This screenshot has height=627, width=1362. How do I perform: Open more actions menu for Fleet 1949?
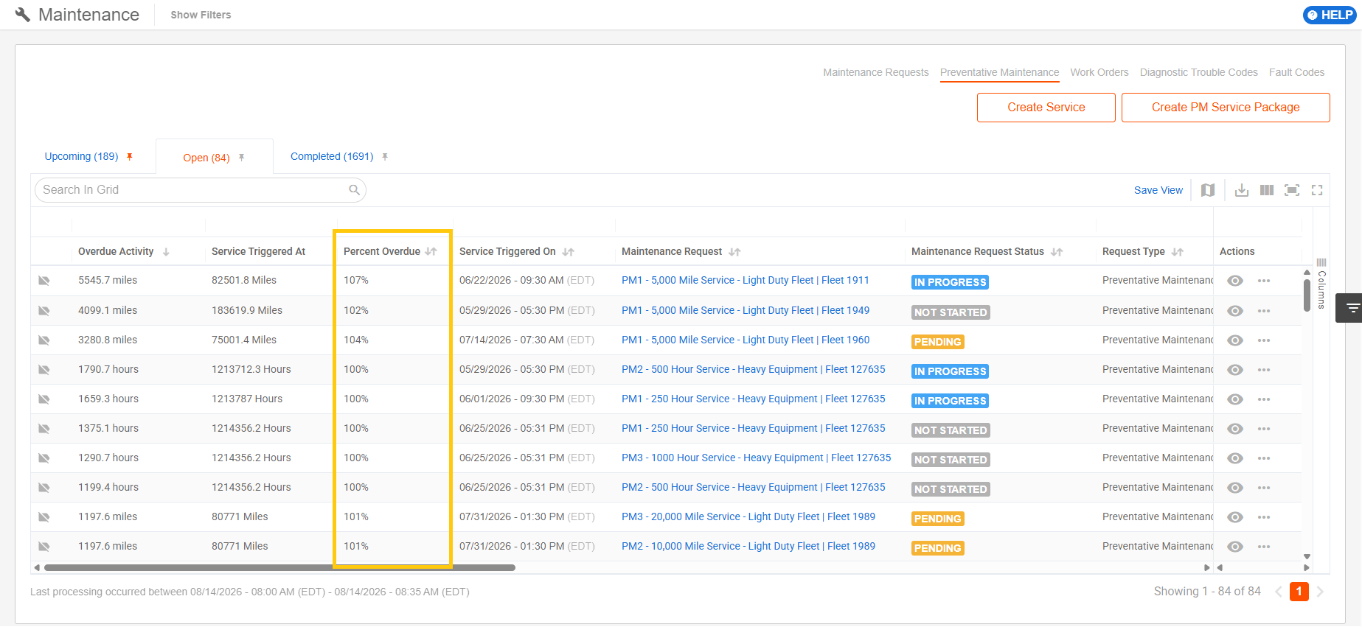[x=1264, y=311]
